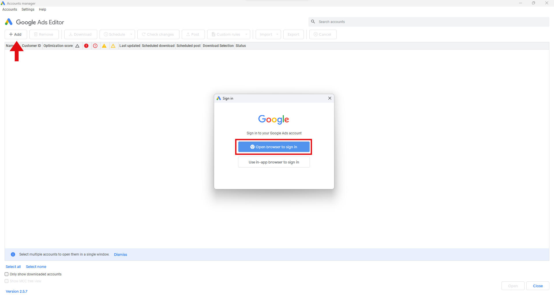This screenshot has width=554, height=297.
Task: Click the Open button at bottom
Action: pyautogui.click(x=513, y=286)
